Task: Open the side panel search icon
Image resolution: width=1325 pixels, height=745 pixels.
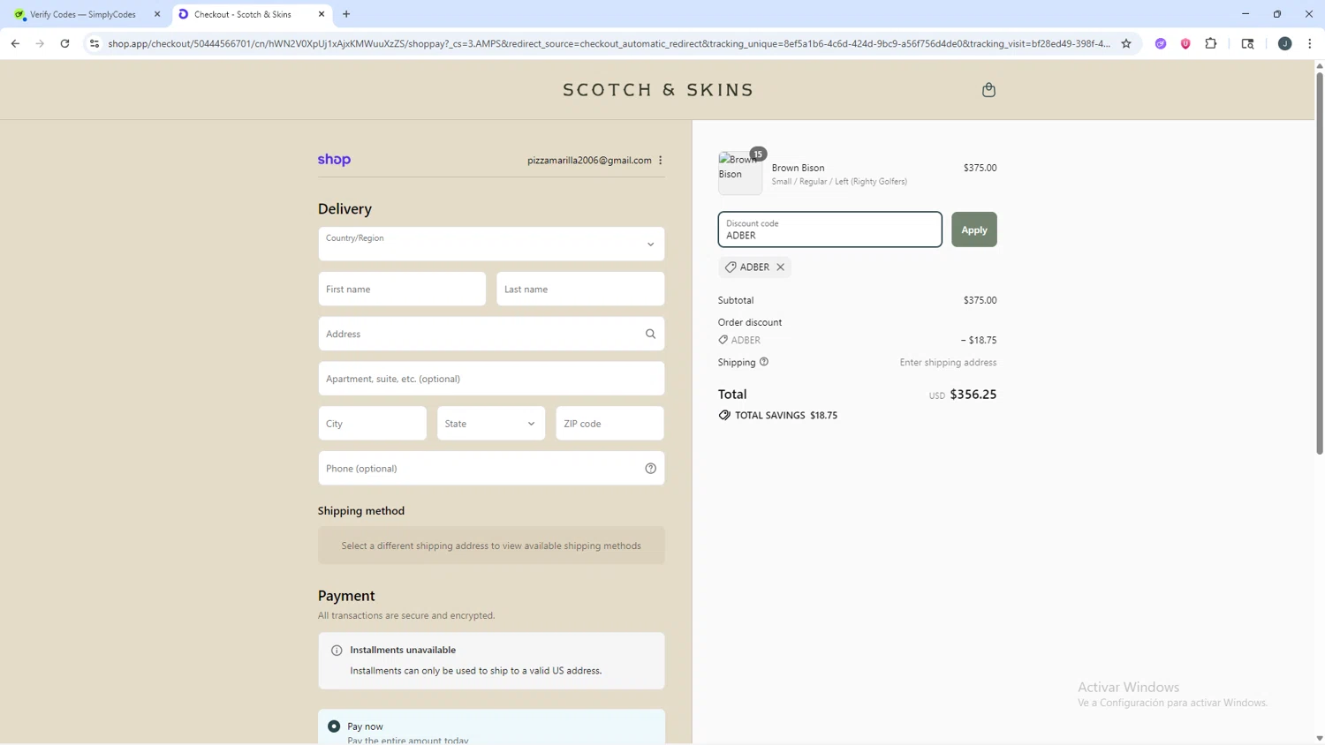Action: (x=1247, y=43)
